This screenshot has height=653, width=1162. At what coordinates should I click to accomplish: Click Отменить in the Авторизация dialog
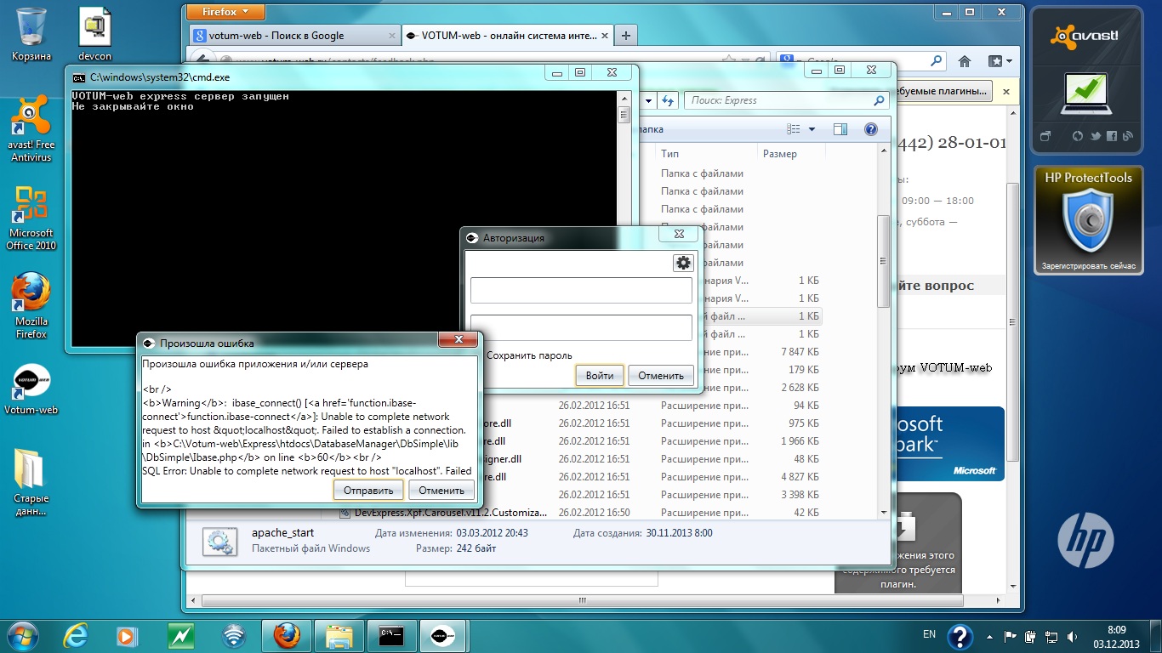tap(661, 375)
